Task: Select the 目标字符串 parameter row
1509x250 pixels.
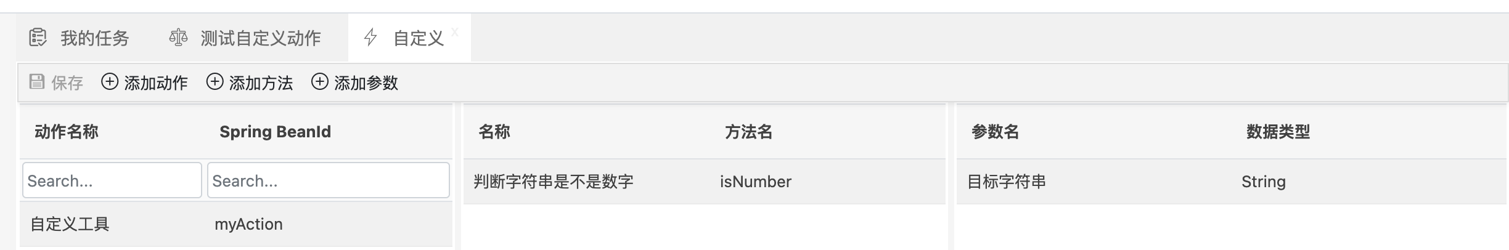Action: tap(1007, 182)
